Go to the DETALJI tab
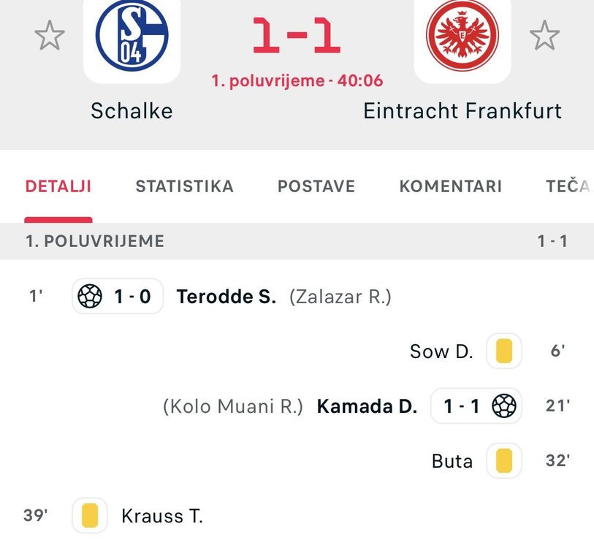The image size is (594, 548). click(58, 186)
